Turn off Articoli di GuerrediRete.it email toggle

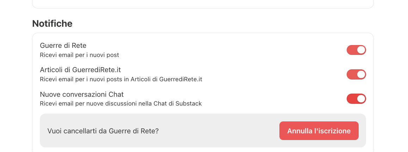[356, 74]
